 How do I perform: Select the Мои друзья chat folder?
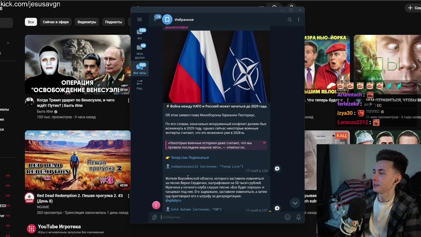140,51
